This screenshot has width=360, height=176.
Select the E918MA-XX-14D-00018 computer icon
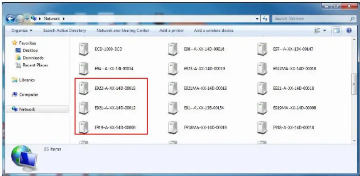click(x=173, y=127)
